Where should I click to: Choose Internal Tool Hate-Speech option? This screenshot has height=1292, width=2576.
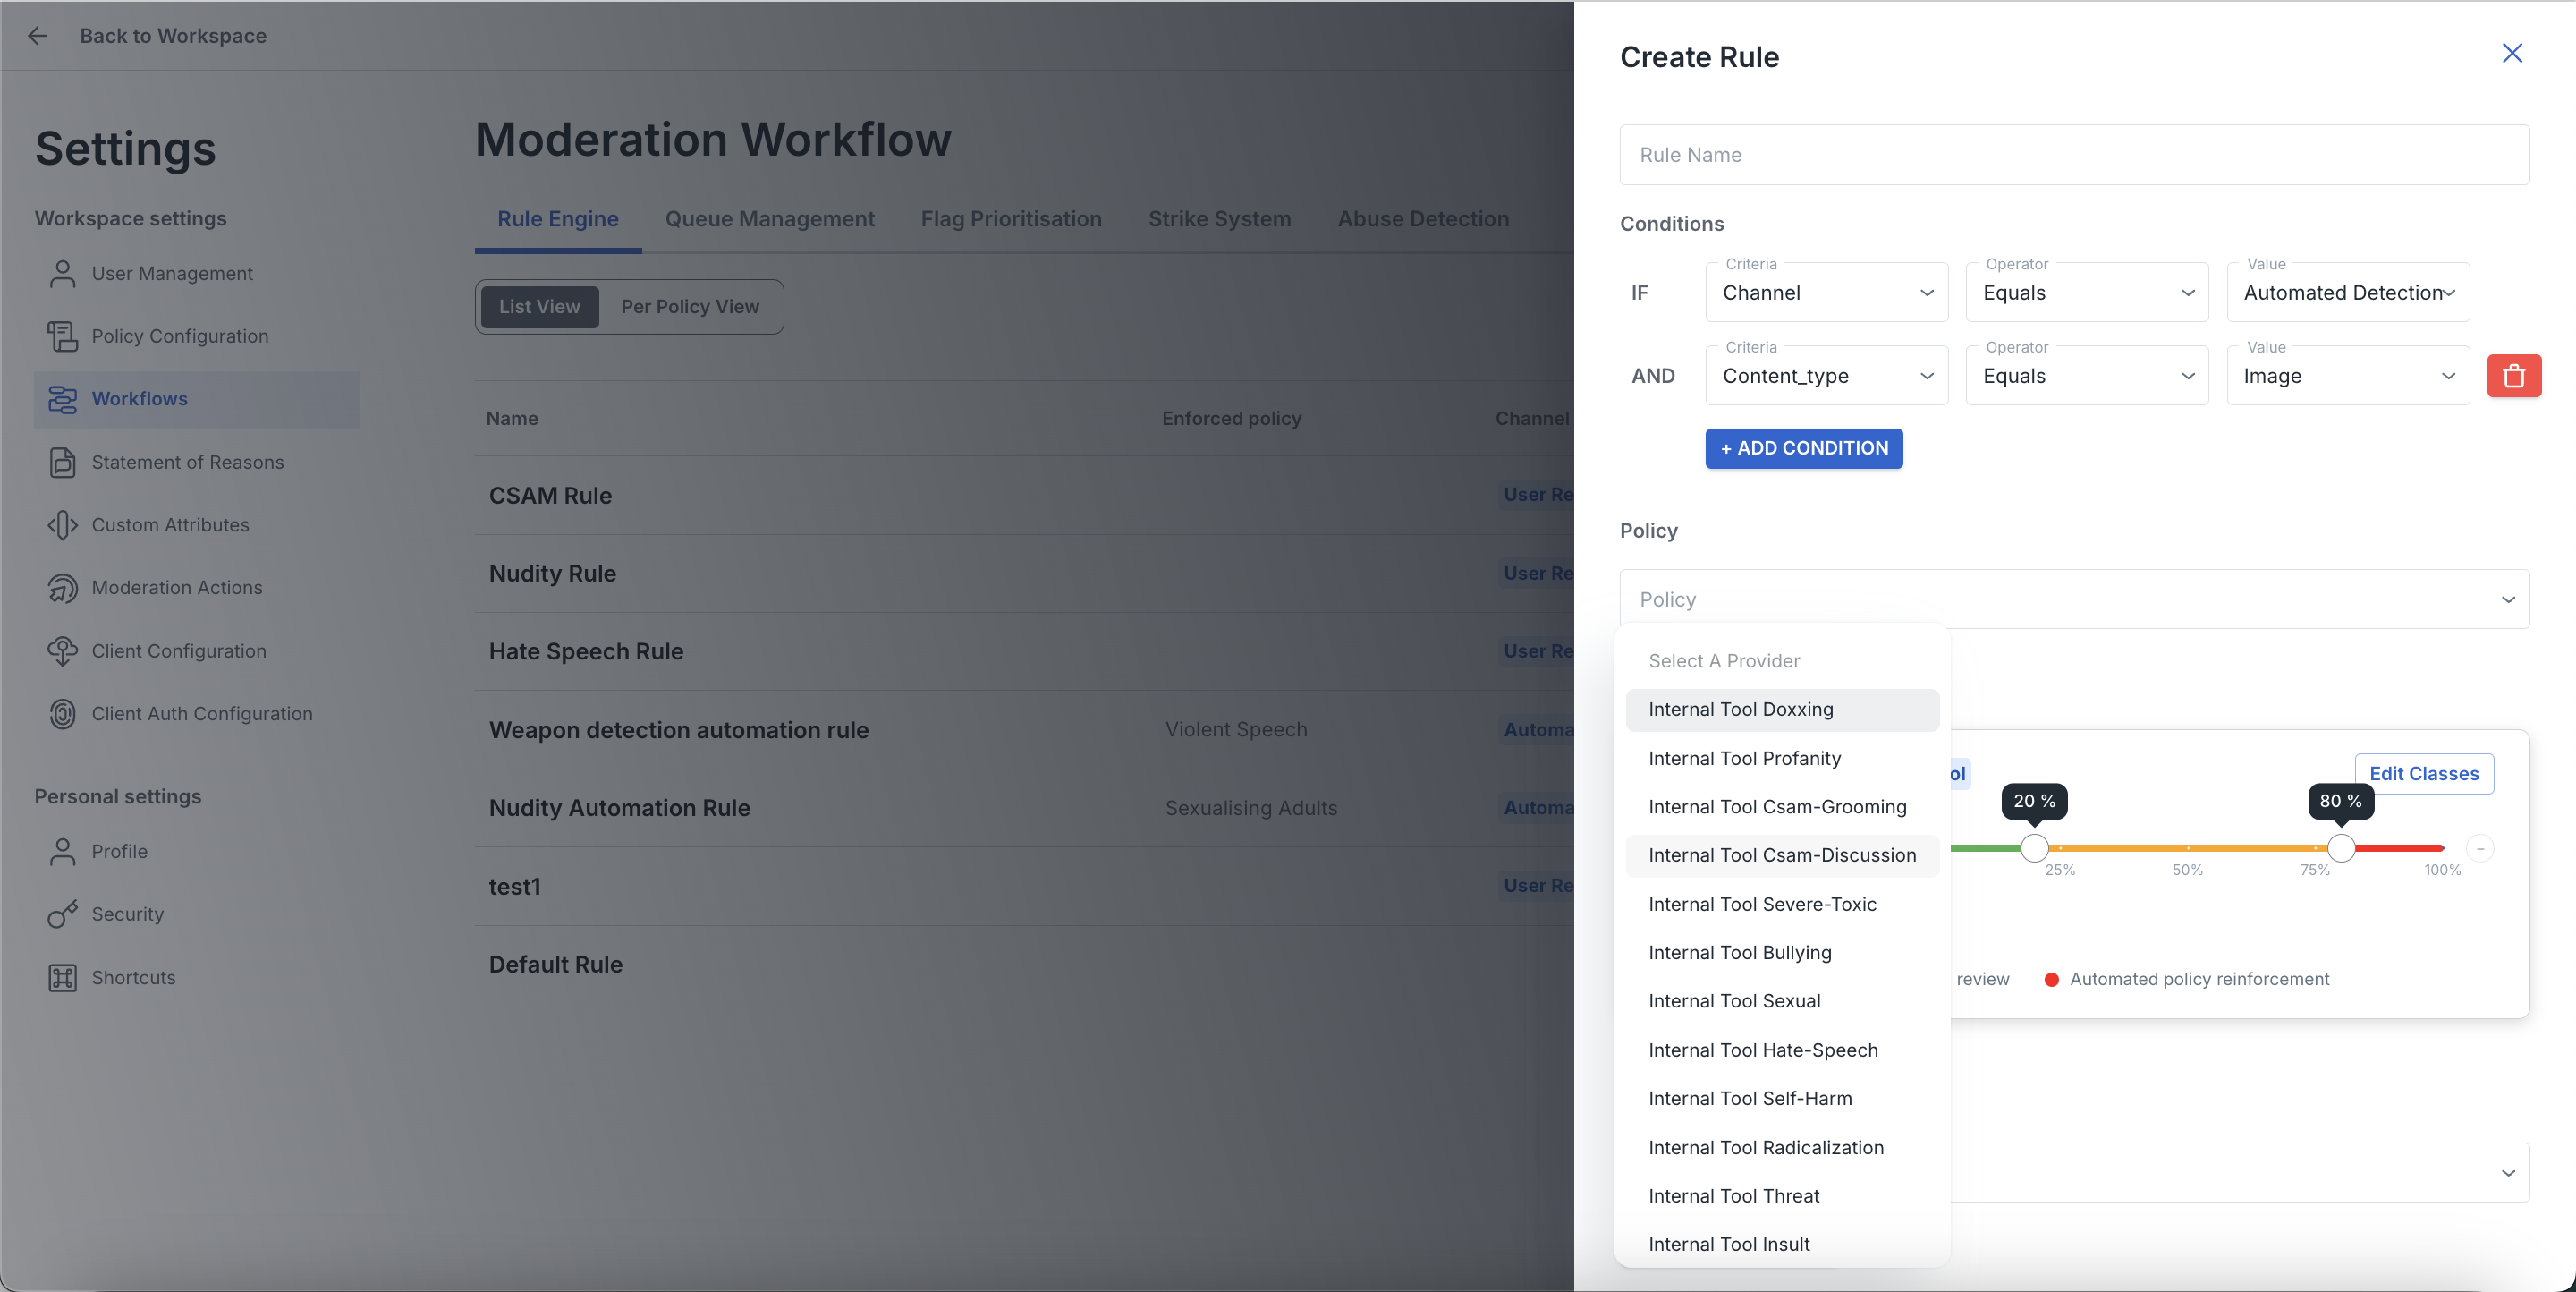pyautogui.click(x=1782, y=1051)
